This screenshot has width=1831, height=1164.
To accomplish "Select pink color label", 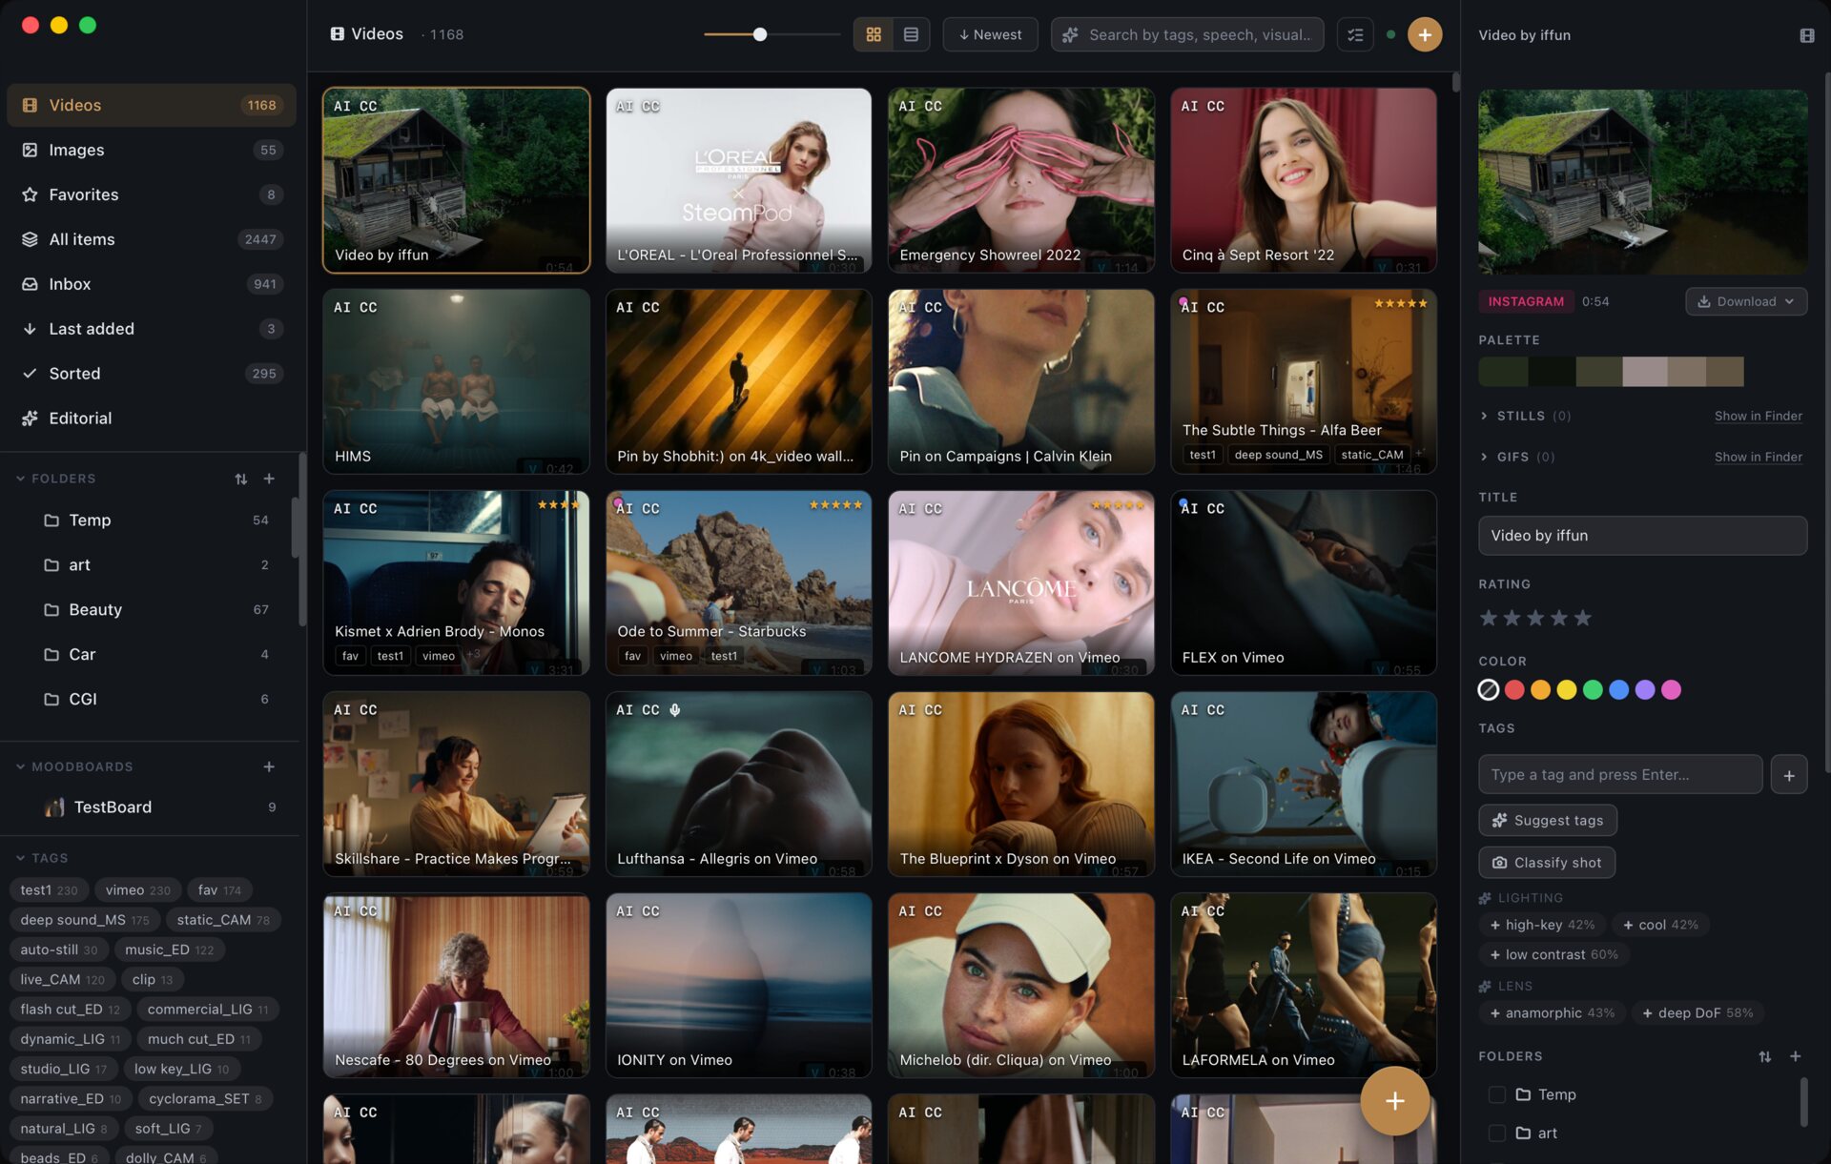I will pyautogui.click(x=1671, y=689).
